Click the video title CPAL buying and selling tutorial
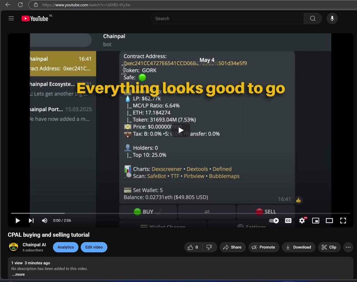Viewport: 357px width, 282px height. pyautogui.click(x=48, y=235)
